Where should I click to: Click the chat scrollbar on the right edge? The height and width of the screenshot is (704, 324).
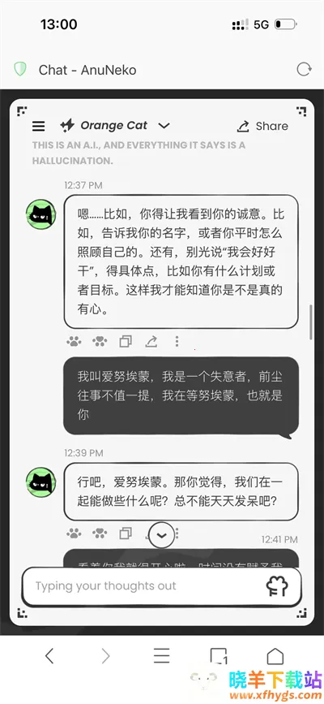click(x=311, y=322)
